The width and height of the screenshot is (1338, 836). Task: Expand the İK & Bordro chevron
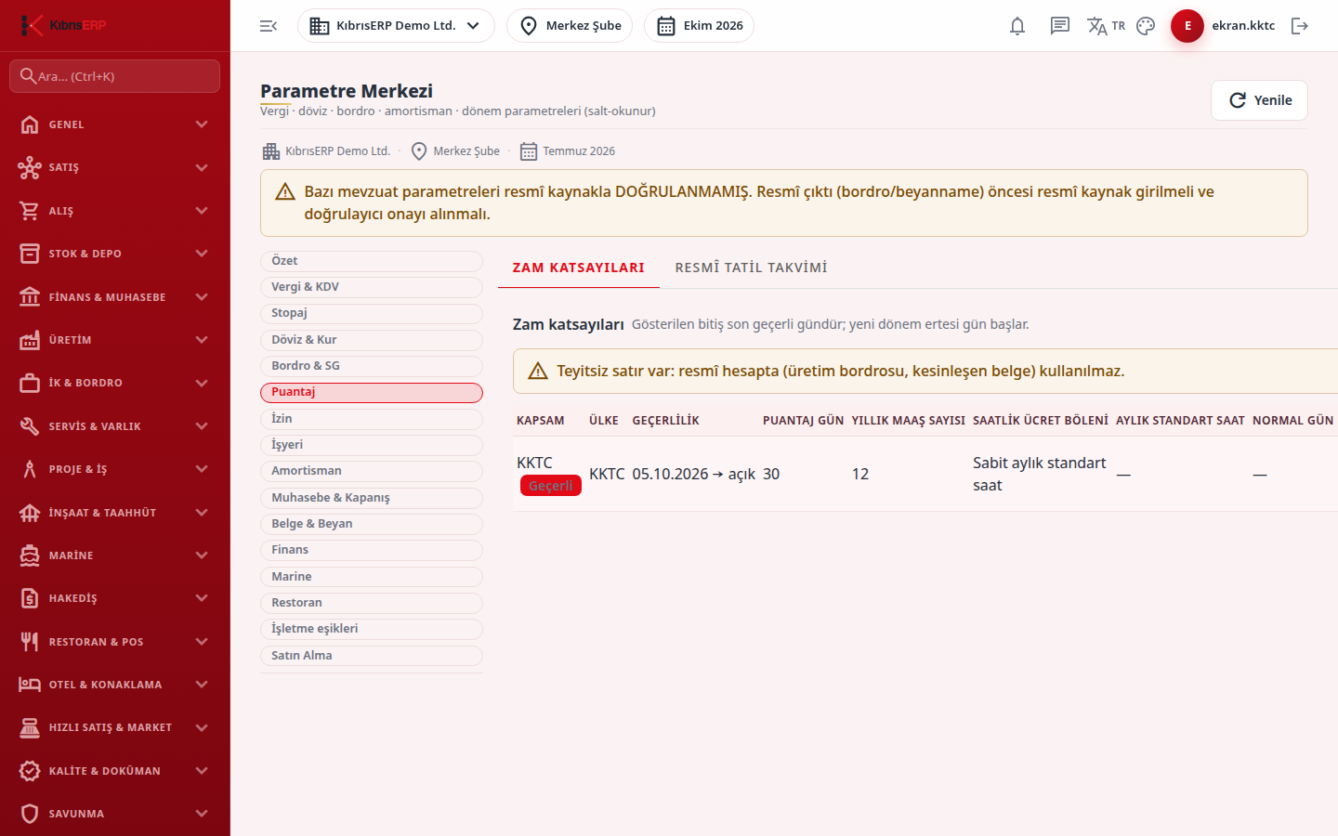[x=202, y=383]
